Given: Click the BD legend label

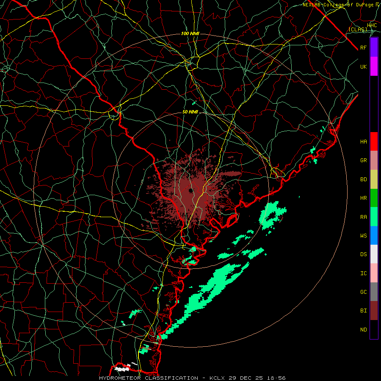Looking at the screenshot, I should (364, 179).
